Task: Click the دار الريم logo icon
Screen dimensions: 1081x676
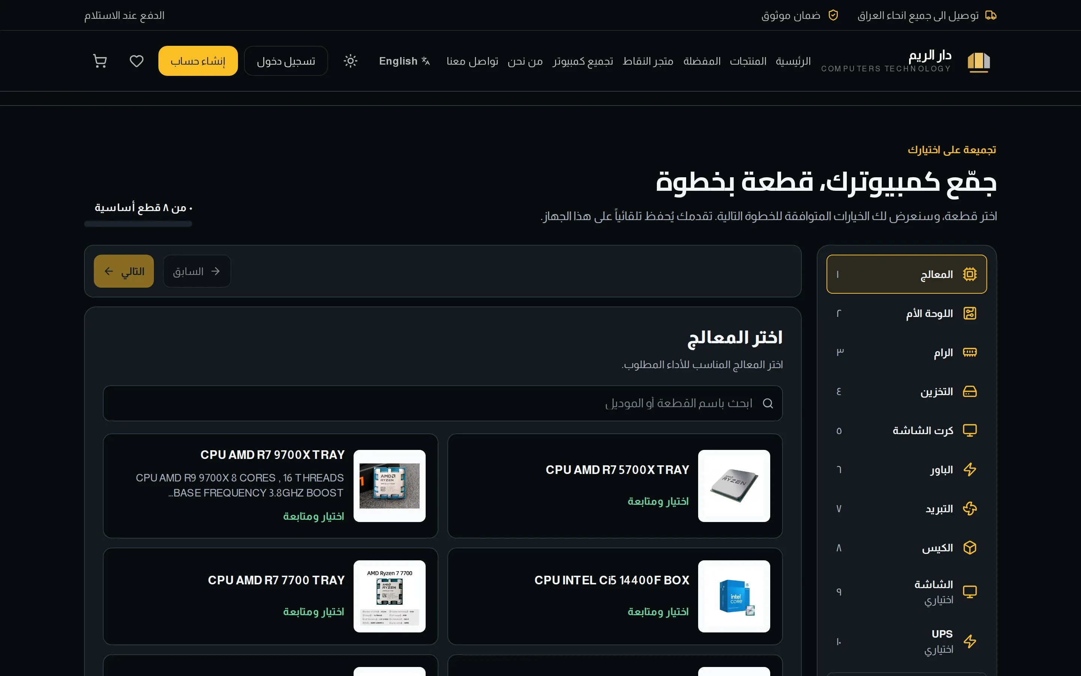Action: [979, 62]
